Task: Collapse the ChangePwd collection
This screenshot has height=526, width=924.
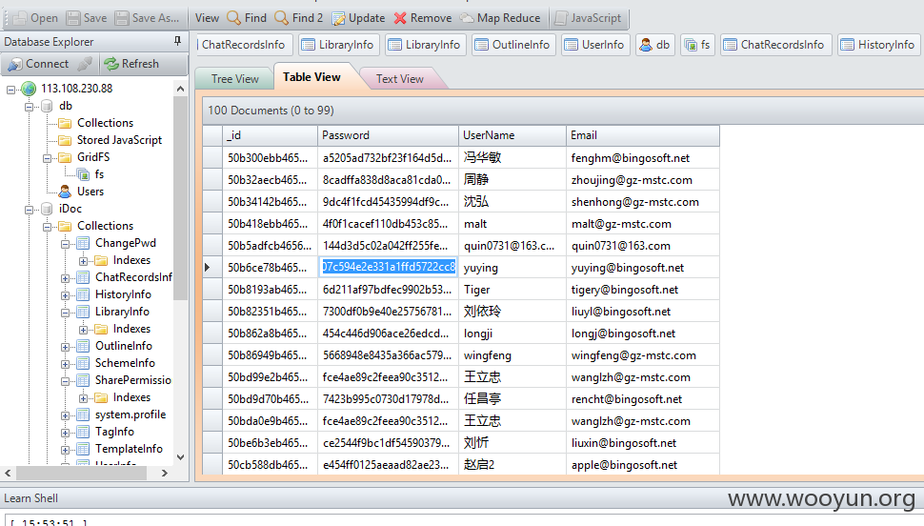Action: [66, 244]
